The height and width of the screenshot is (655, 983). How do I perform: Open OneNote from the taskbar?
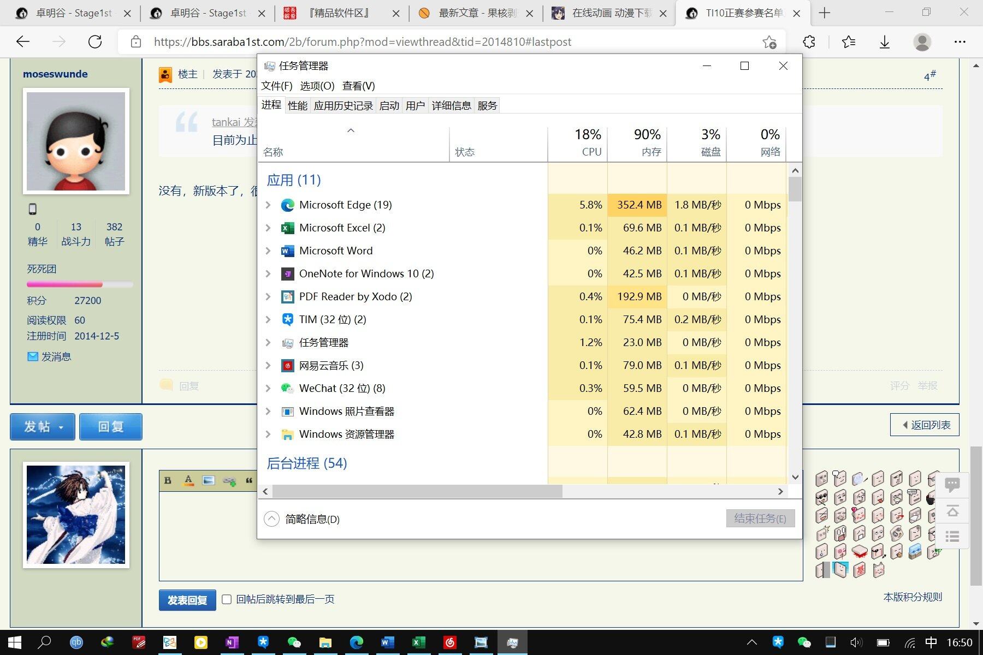pyautogui.click(x=232, y=642)
